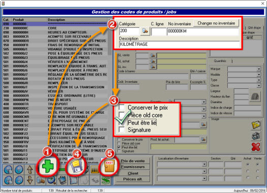Exit via the orange door icon
The image size is (267, 193).
(109, 166)
